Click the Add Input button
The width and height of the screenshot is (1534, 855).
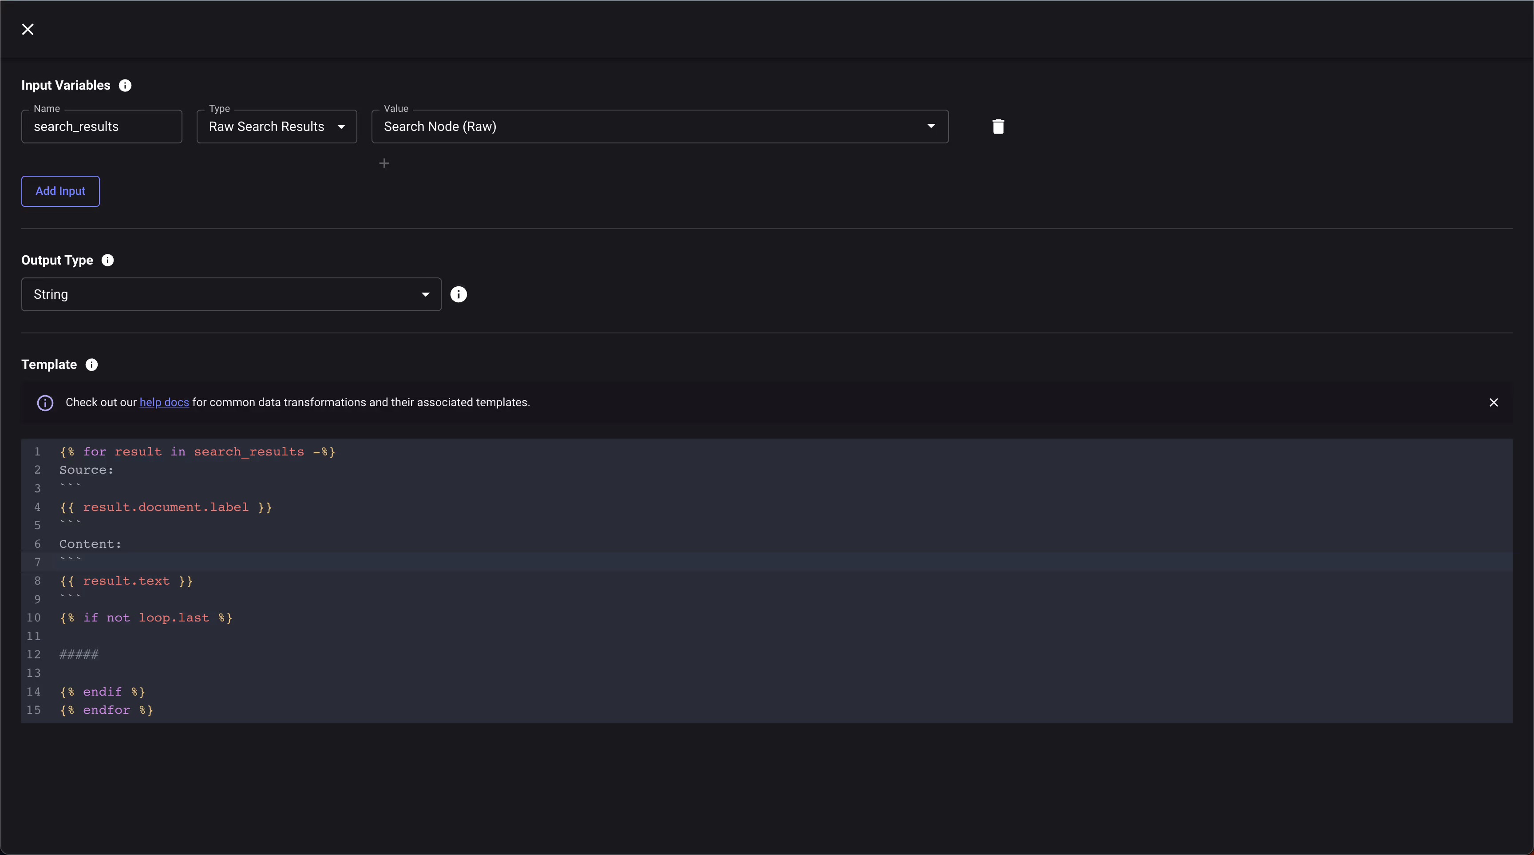click(x=61, y=191)
